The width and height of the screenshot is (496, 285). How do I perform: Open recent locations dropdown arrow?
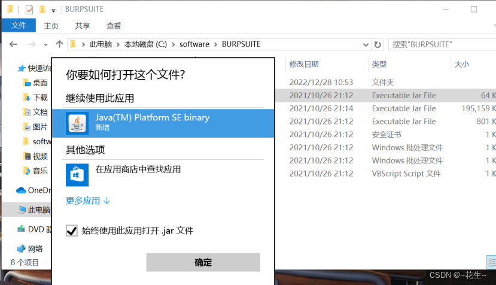tap(46, 45)
